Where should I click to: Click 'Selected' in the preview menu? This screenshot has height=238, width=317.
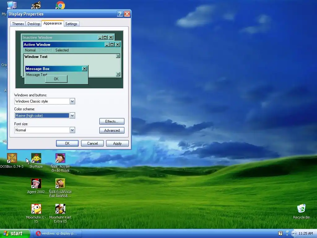(62, 50)
